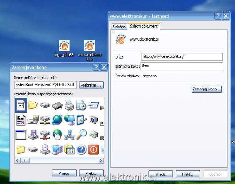Viewport: 235px width, 184px height.
Task: Select the ogo_png88 desktop icon
Action: pyautogui.click(x=64, y=48)
